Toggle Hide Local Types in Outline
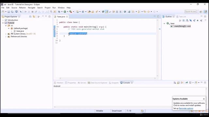Viewport: 209px width, 117px height. coord(201,20)
